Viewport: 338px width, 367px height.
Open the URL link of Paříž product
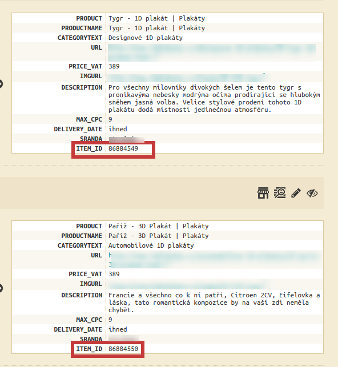[215, 259]
